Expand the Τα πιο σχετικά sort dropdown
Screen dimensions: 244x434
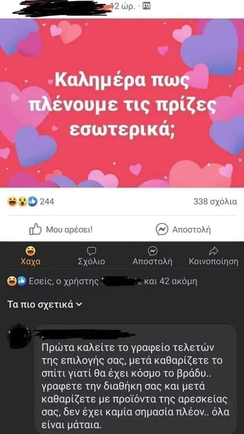44,305
